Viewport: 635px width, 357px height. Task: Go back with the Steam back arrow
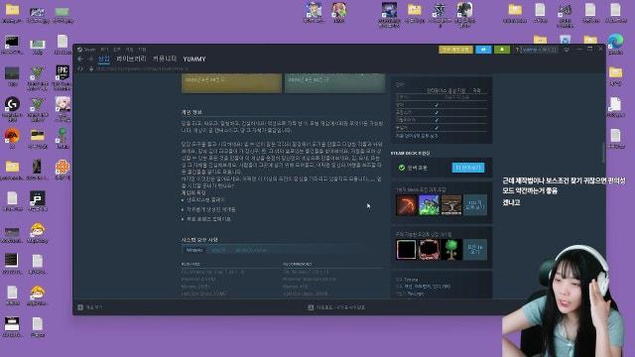tap(80, 59)
